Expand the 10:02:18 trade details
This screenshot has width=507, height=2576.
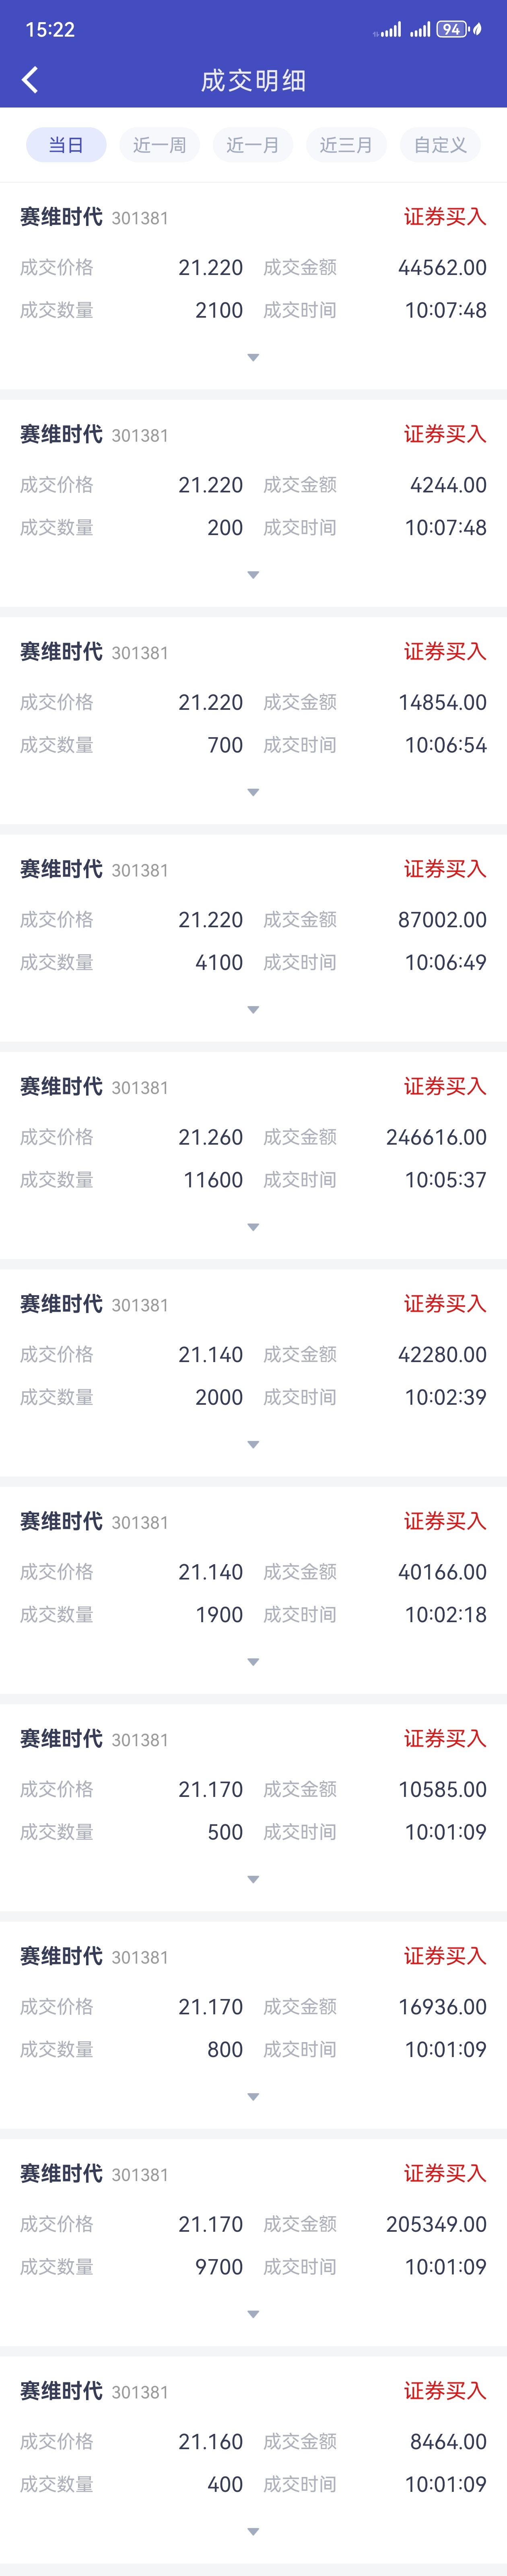coord(253,1662)
